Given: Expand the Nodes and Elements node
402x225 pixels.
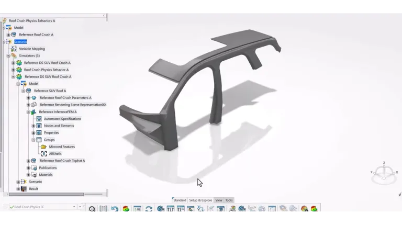Looking at the screenshot, I should (33, 126).
